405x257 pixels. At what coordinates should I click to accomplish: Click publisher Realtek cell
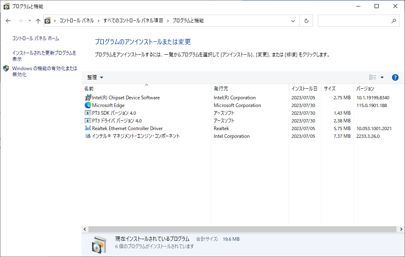click(221, 128)
